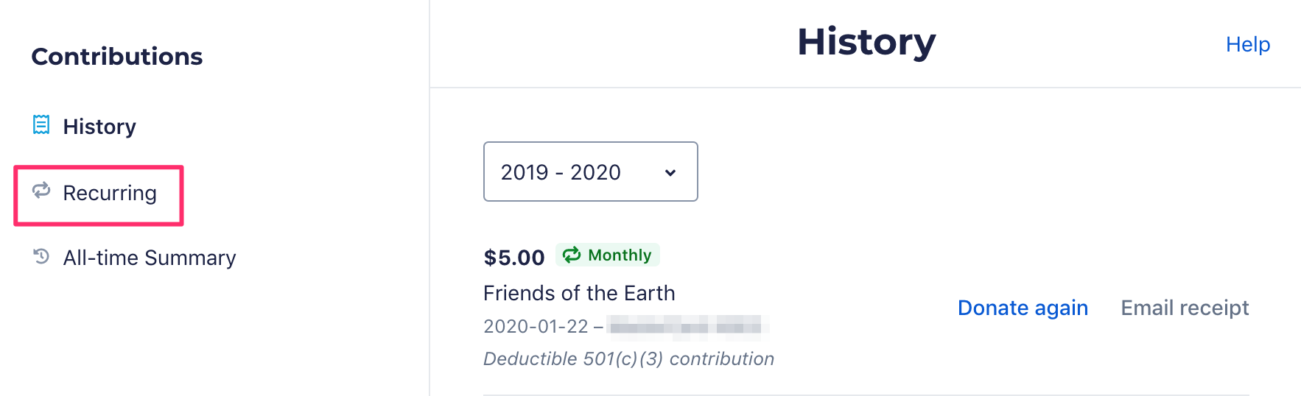Click the $5.00 contribution amount
This screenshot has width=1301, height=396.
514,258
